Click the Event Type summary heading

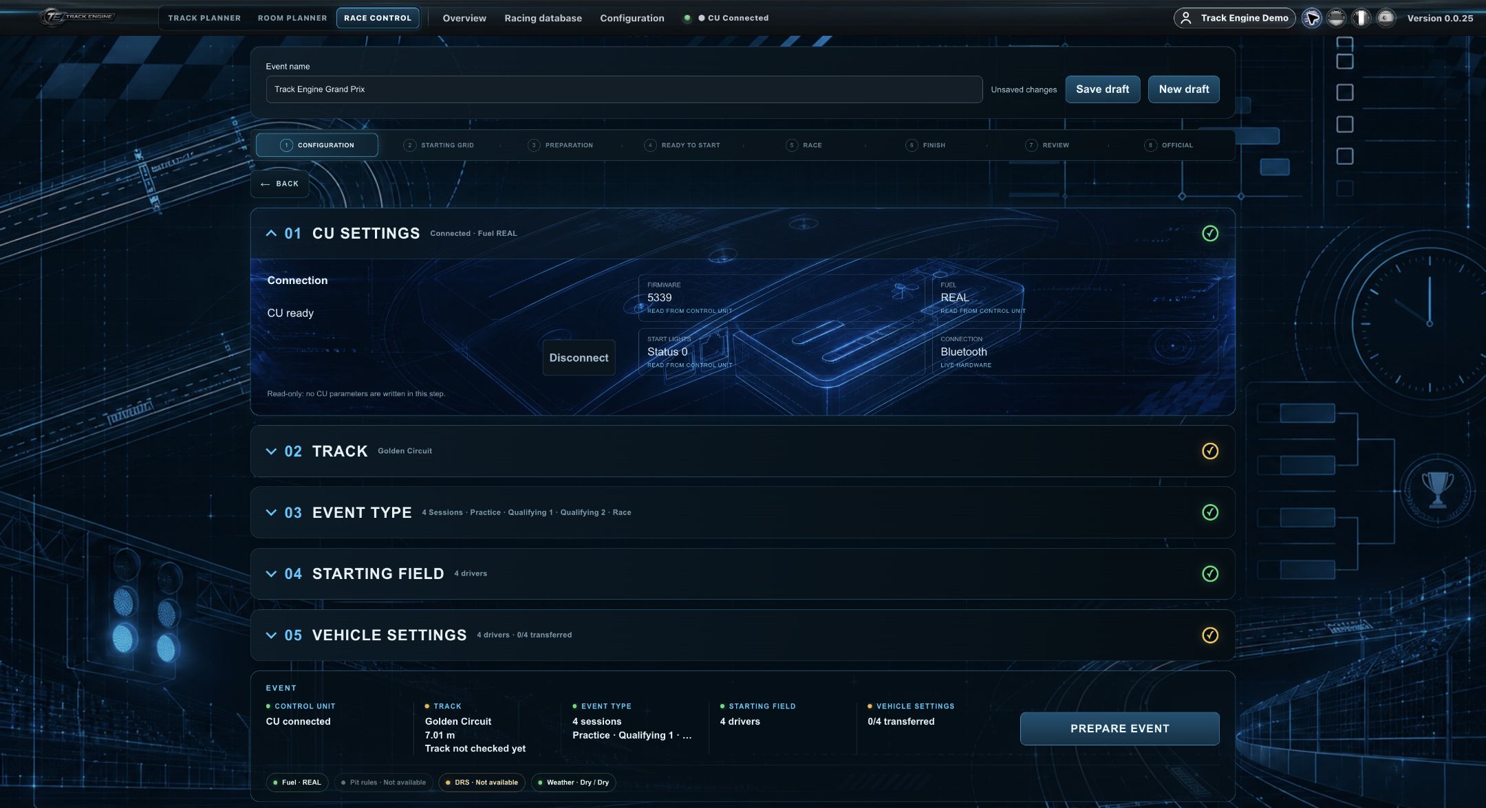coord(606,706)
